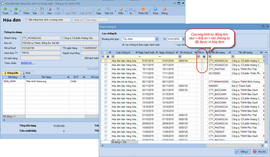Send feedback via Phản hồi icon
Viewport: 270px width, 157px height.
143,9
